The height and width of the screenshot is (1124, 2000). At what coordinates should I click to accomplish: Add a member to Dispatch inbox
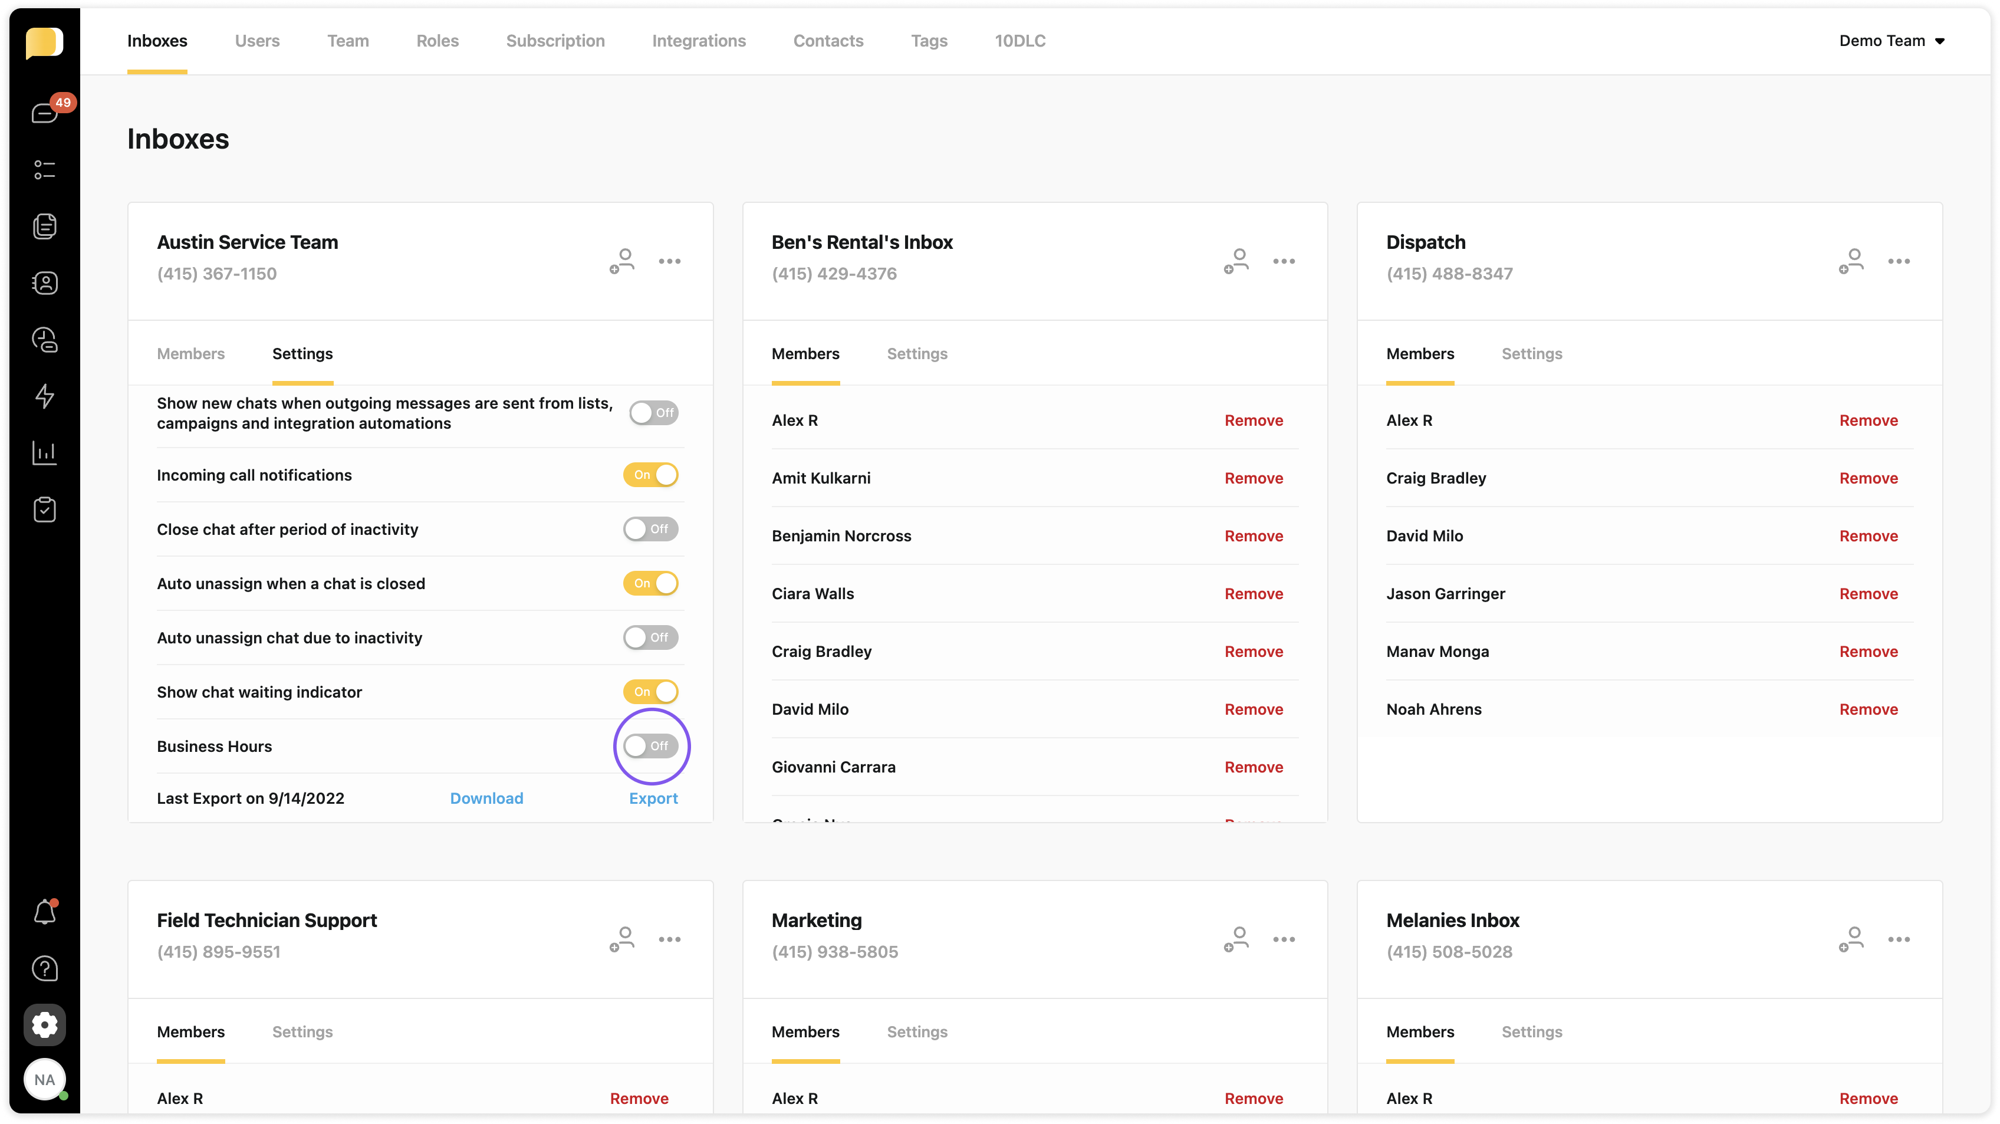tap(1851, 261)
